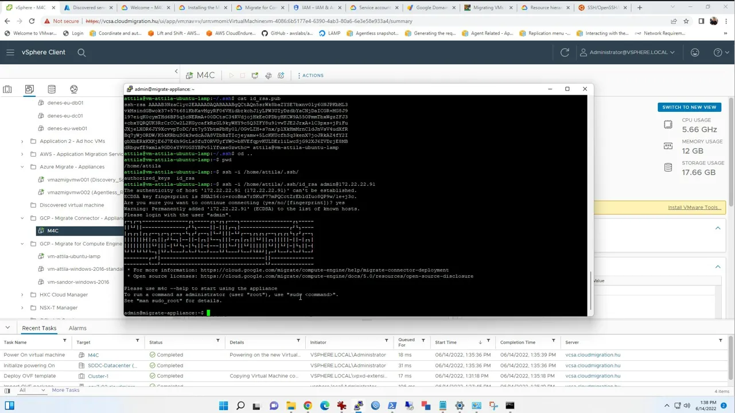The image size is (735, 413).
Task: Open the ACTIONS menu for M4C
Action: 310,75
